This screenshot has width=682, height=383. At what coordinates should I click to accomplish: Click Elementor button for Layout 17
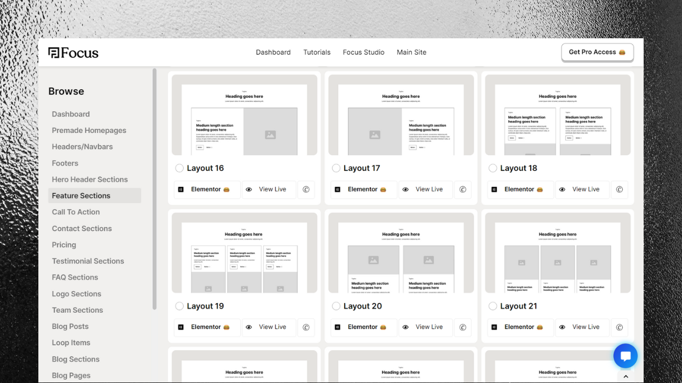(x=364, y=189)
